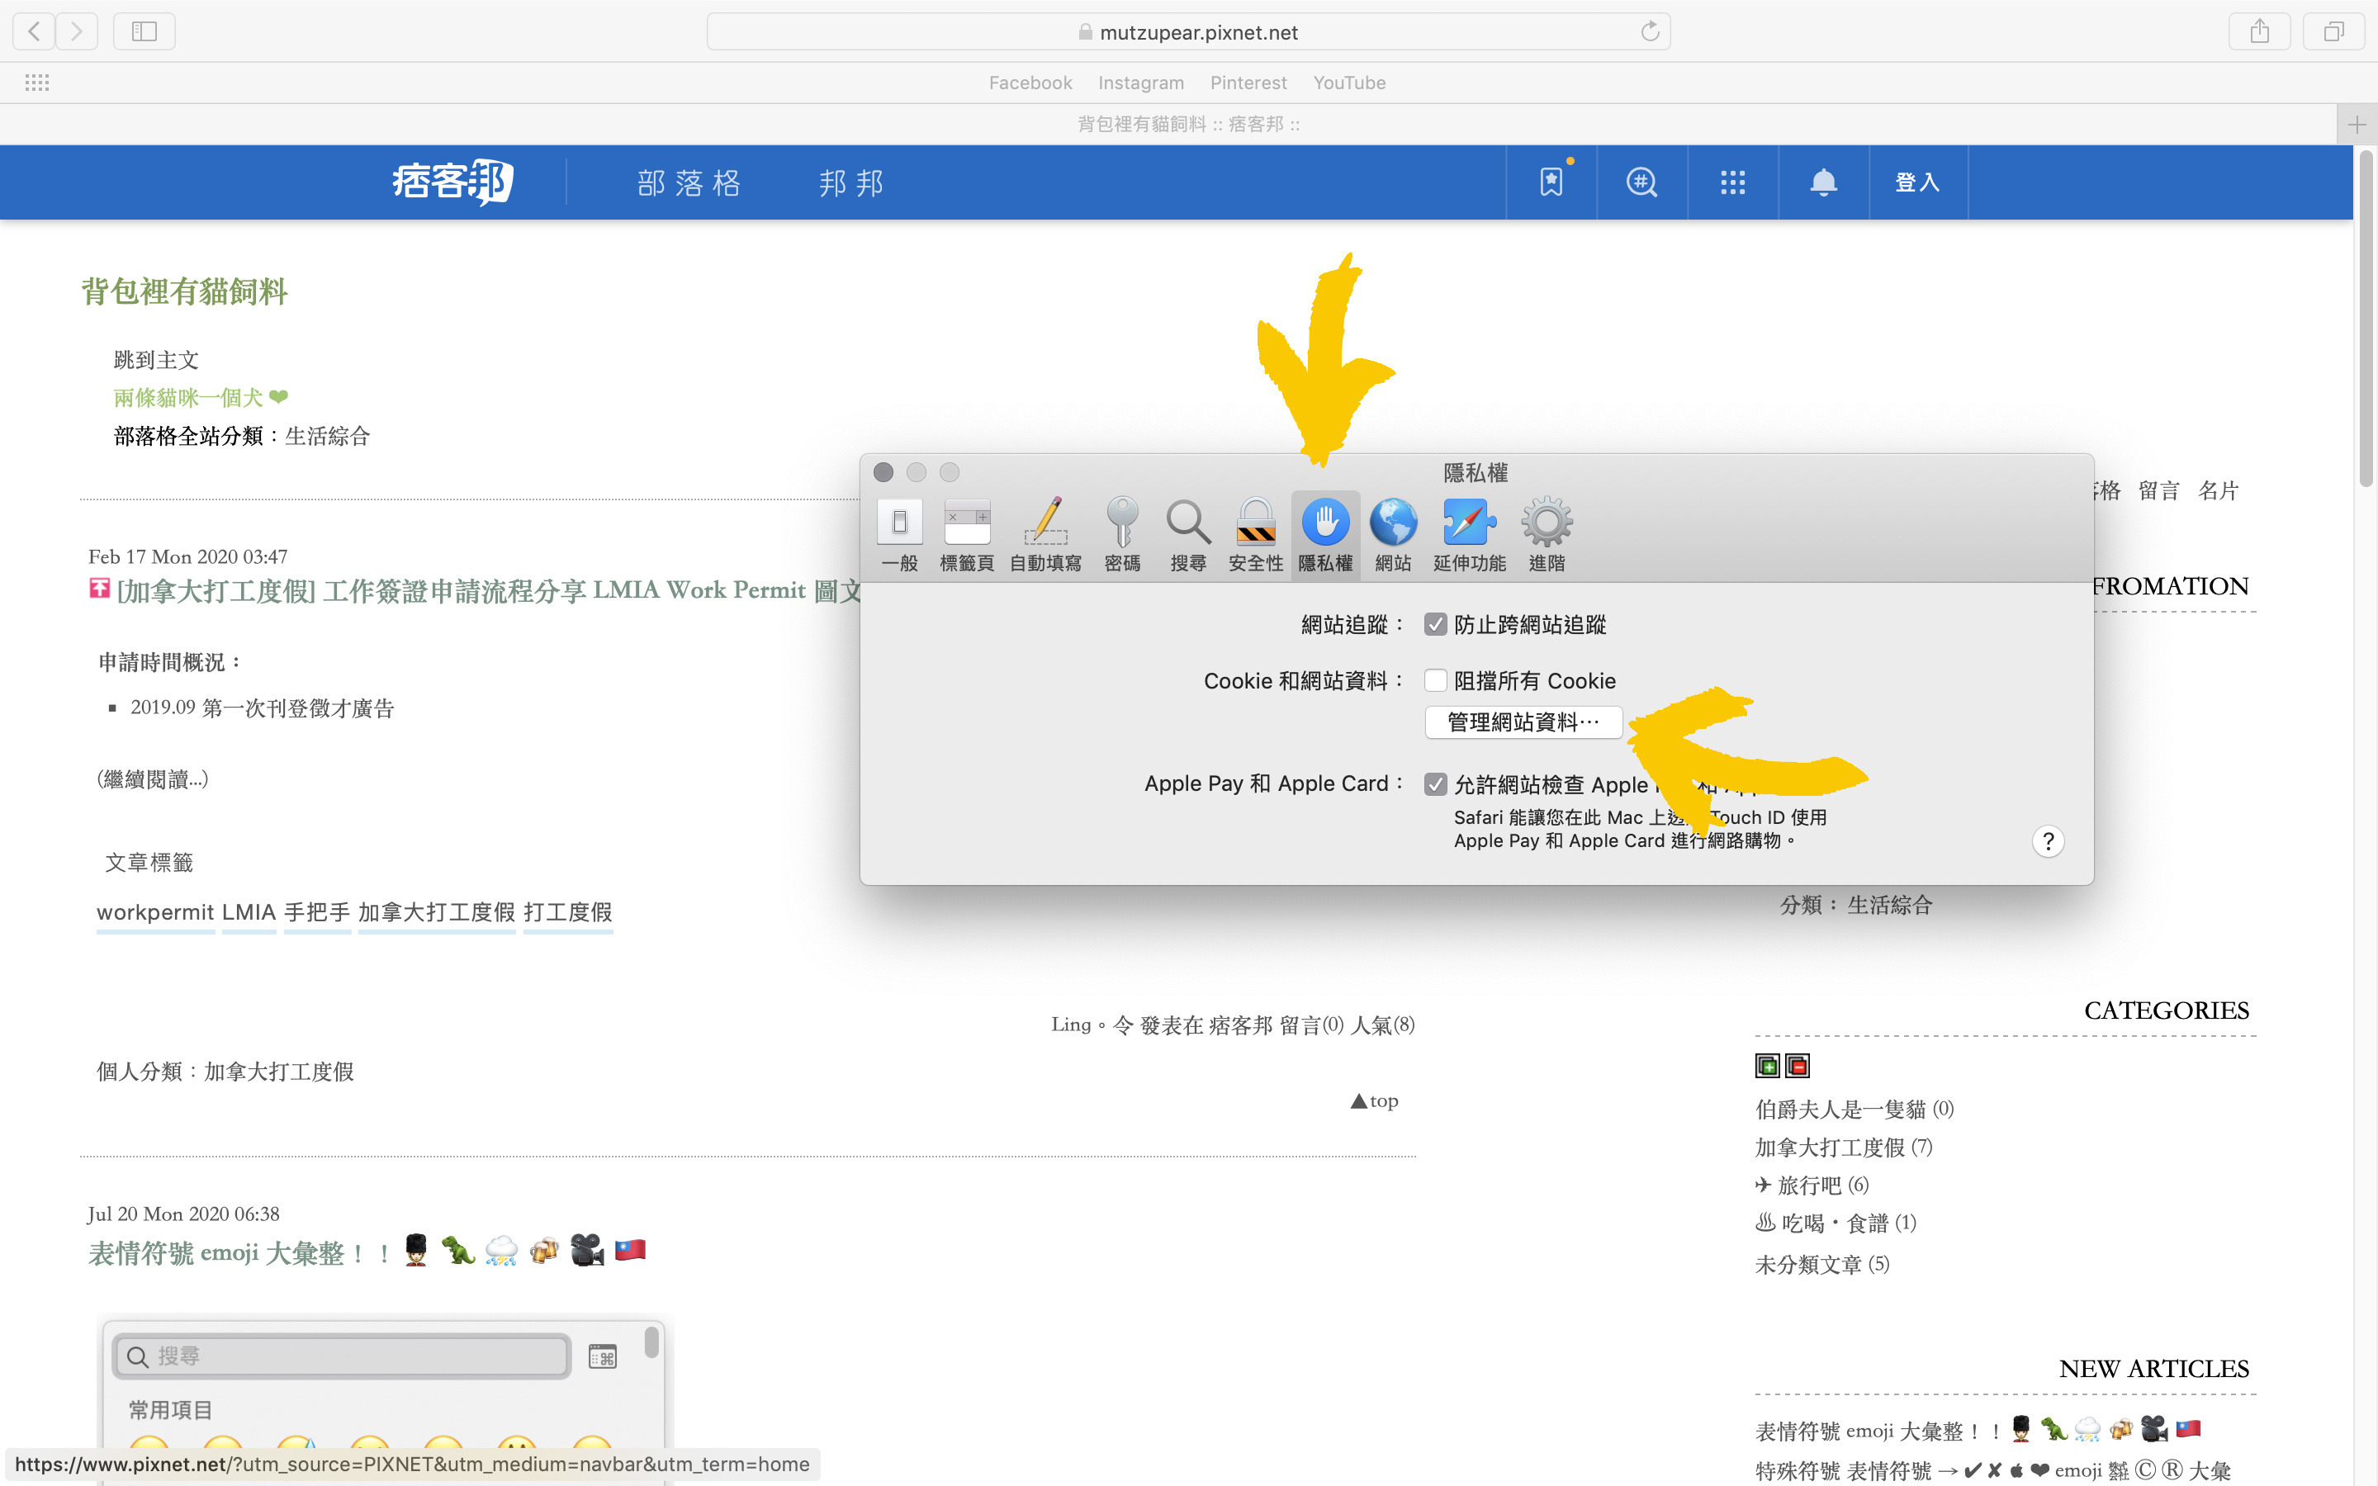Open 邦邦 in Pixnet navbar
This screenshot has height=1486, width=2378.
coord(851,182)
